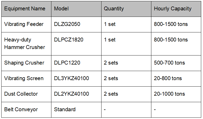Click the DL3YKZ40100 model cell
Viewport: 203px width, 119px height.
click(72, 78)
